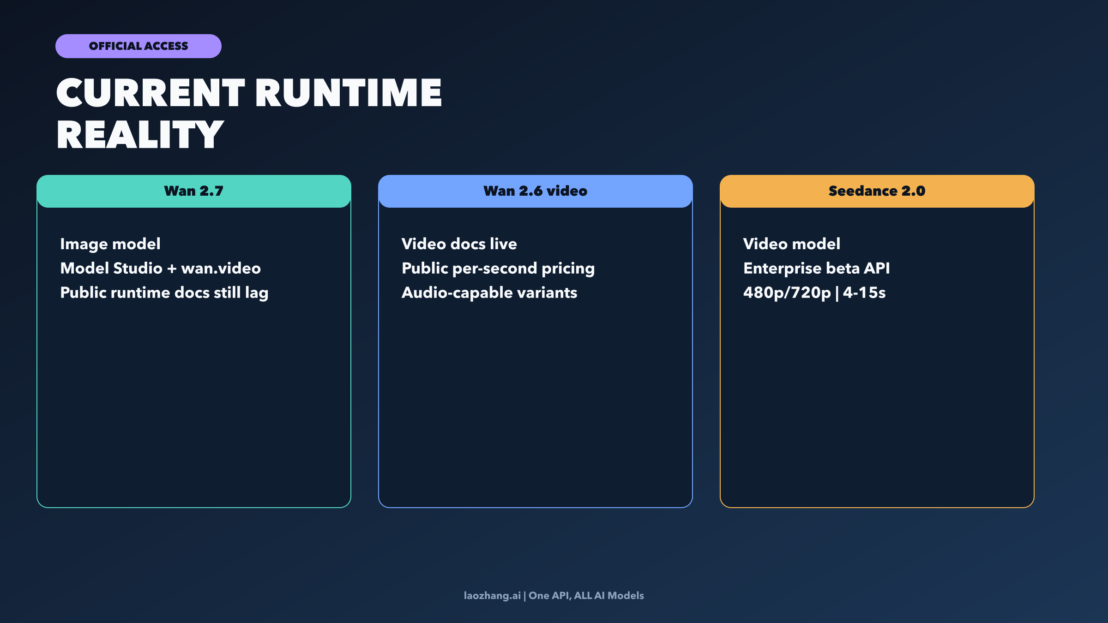1108x623 pixels.
Task: Select the Public per-second pricing line
Action: (x=498, y=268)
